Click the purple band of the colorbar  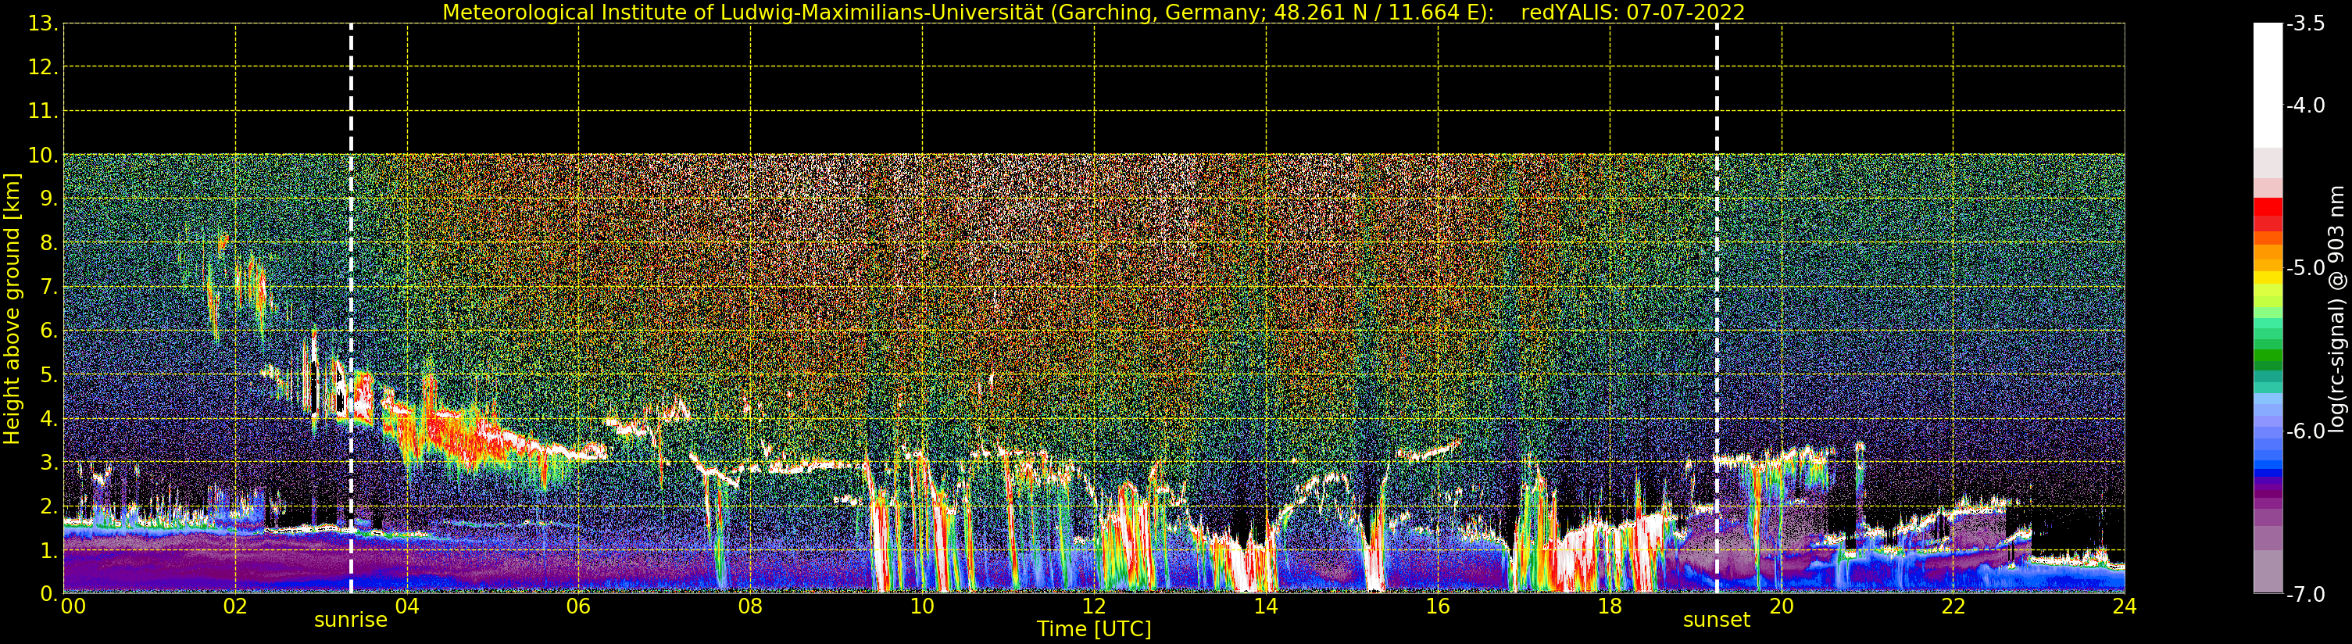(2268, 493)
